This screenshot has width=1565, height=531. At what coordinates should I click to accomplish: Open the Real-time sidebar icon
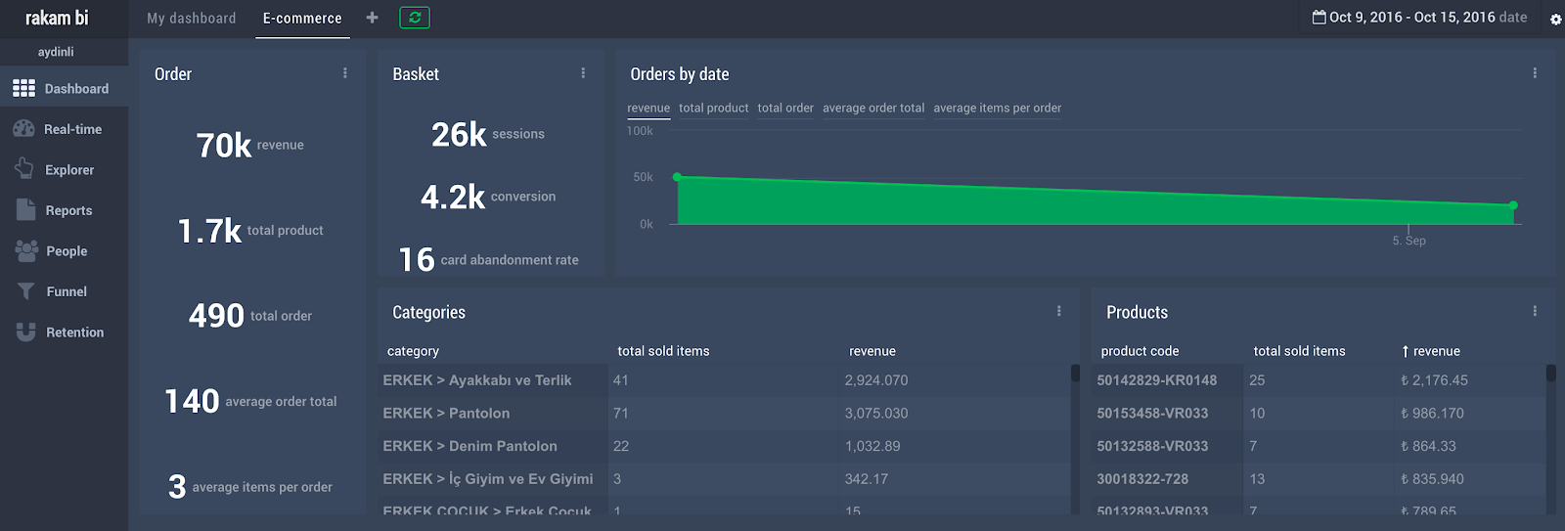click(x=24, y=129)
